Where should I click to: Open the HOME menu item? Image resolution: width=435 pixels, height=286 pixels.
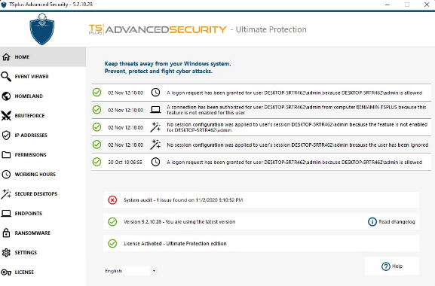(x=43, y=56)
